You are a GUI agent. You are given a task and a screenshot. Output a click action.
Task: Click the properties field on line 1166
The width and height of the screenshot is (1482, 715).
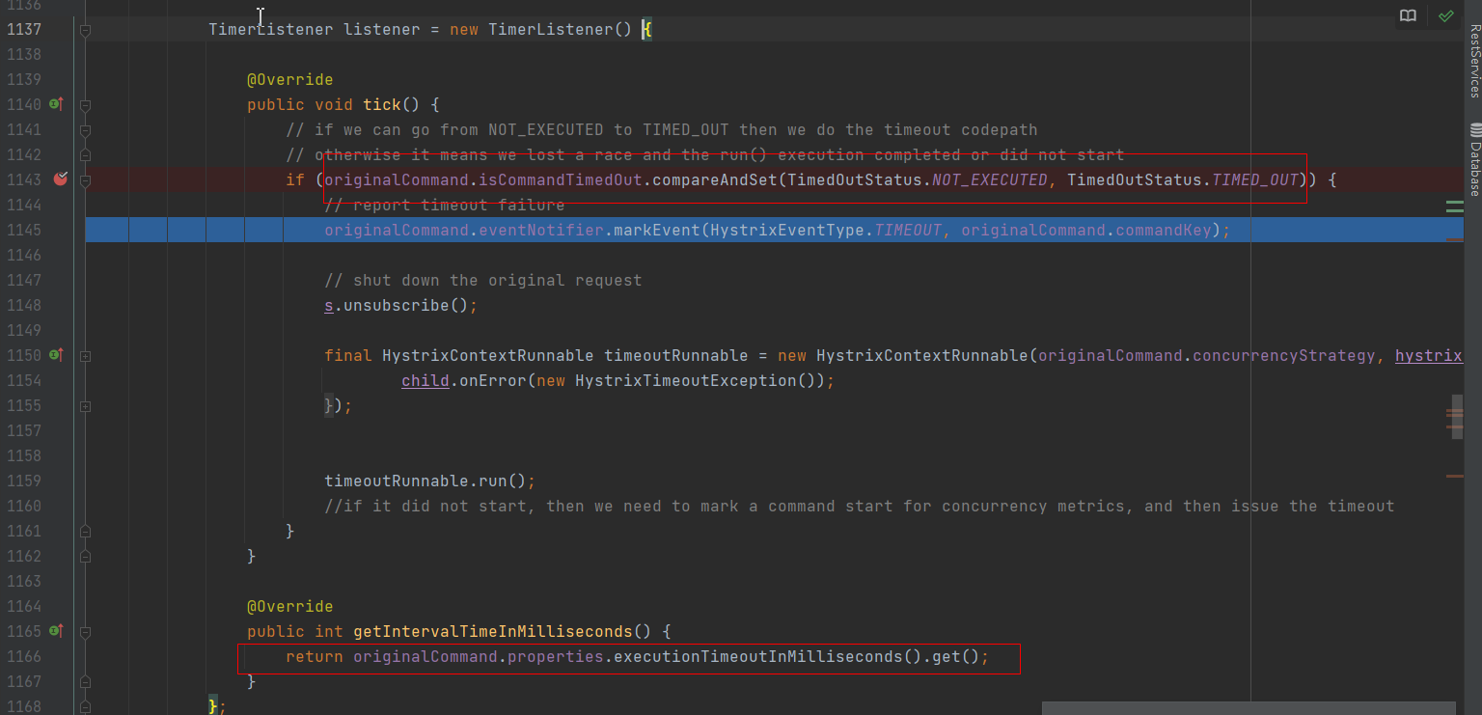pos(556,656)
